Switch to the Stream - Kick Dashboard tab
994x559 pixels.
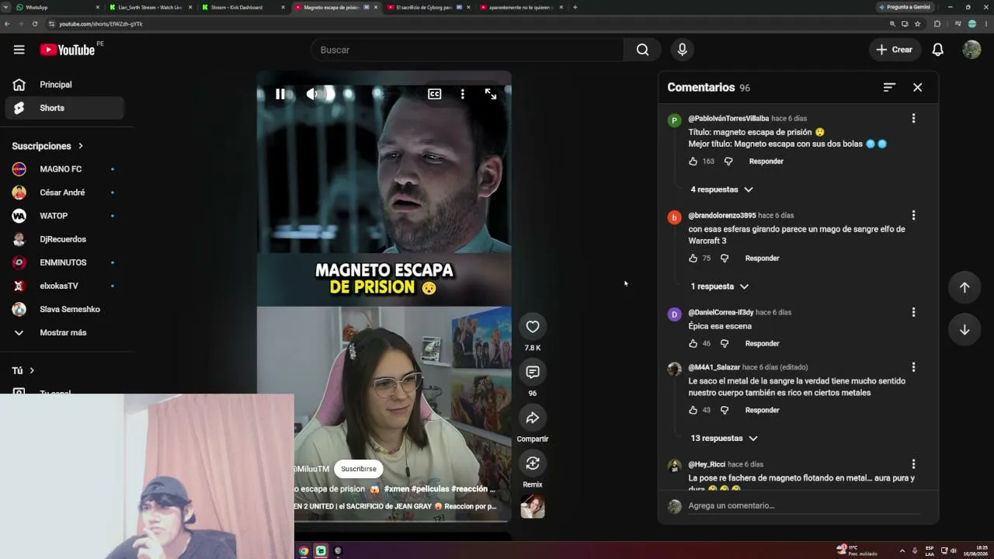coord(242,7)
